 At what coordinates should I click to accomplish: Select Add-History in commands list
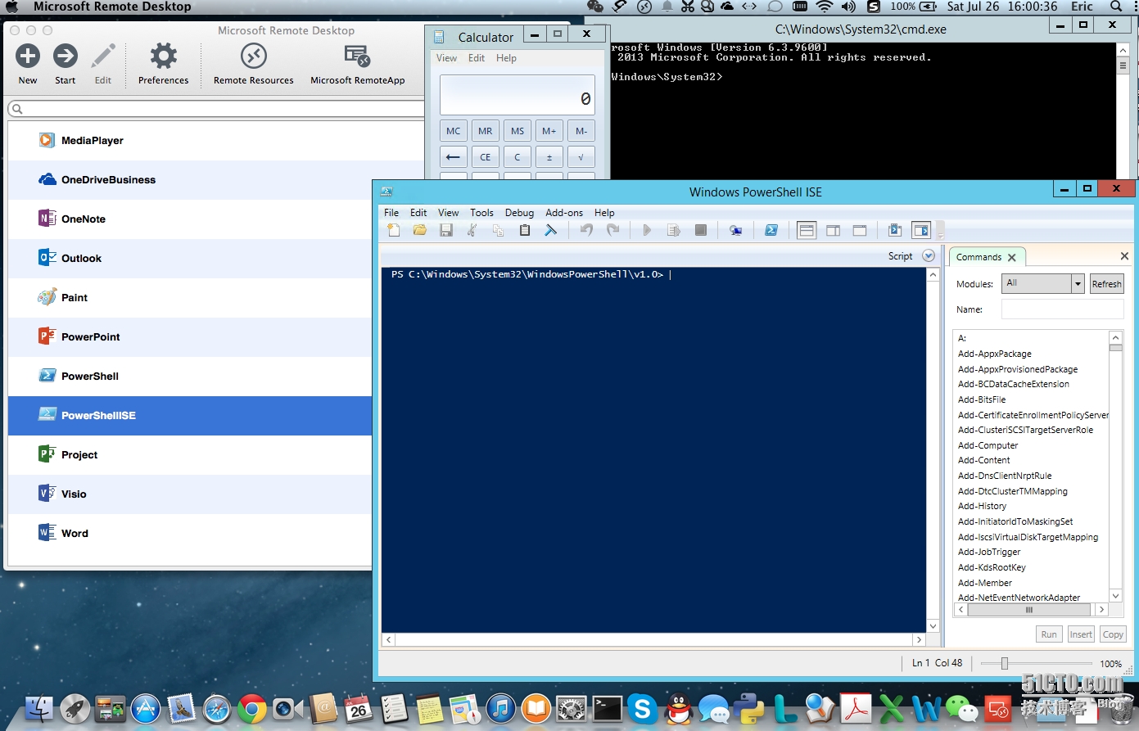click(982, 506)
